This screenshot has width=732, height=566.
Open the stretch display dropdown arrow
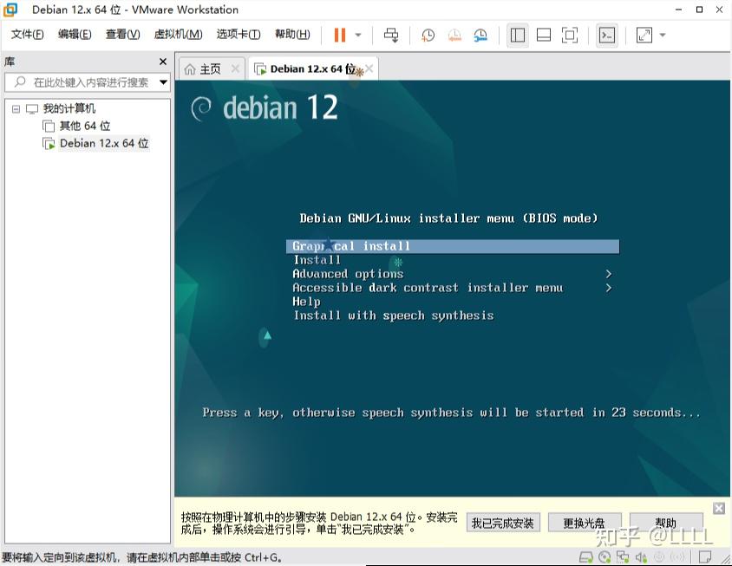pos(663,35)
